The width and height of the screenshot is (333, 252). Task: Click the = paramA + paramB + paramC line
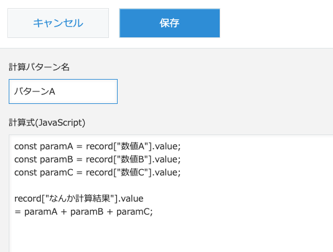point(83,212)
